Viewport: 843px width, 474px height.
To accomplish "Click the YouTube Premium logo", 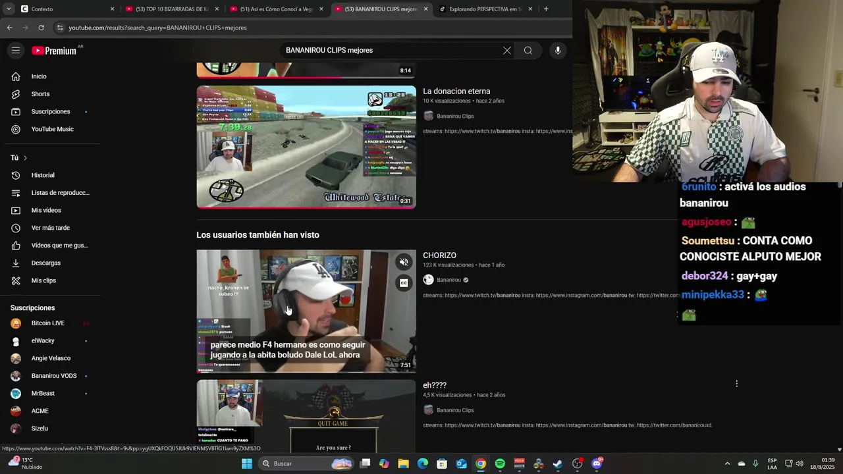I will 54,51.
